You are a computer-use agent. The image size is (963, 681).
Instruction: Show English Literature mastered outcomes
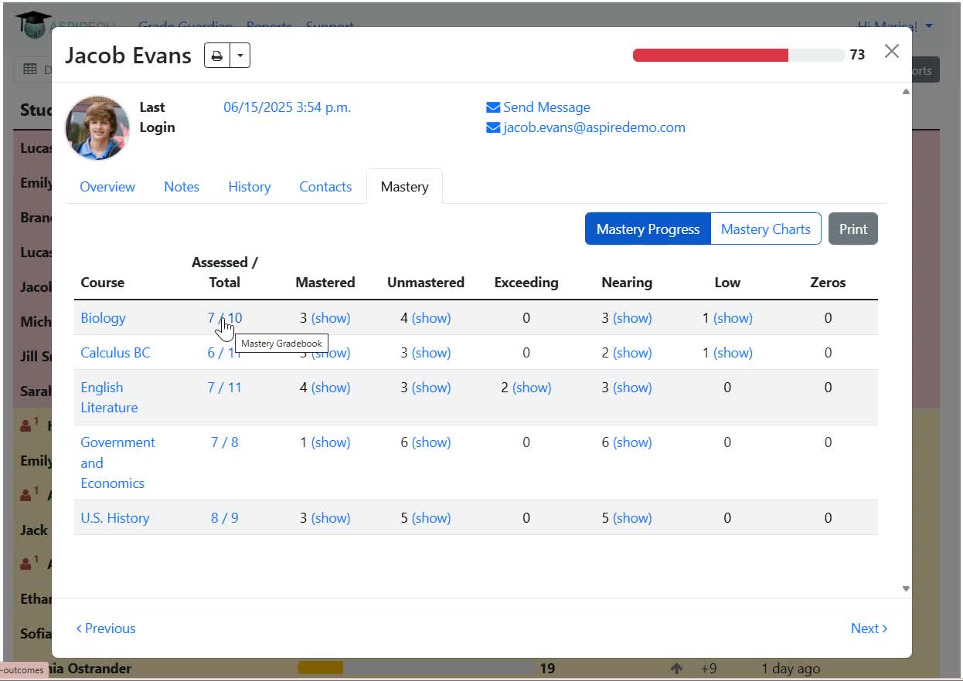[x=331, y=388]
